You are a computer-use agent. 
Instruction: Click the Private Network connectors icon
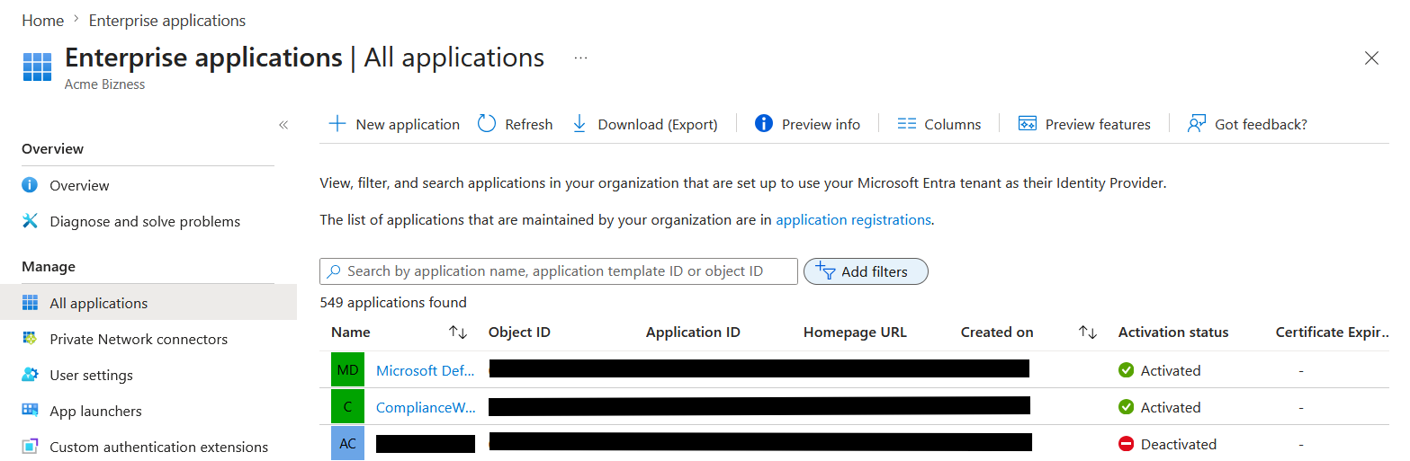tap(30, 338)
